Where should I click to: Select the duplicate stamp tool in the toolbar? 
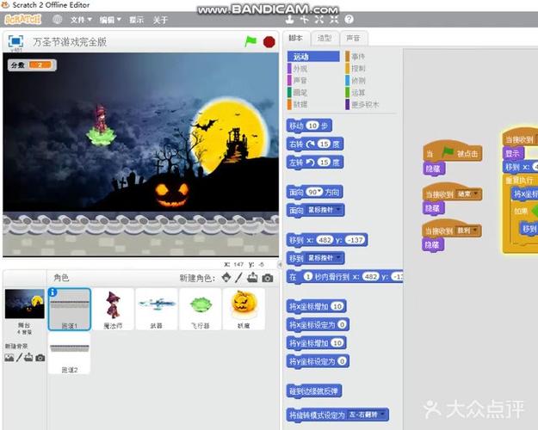point(289,19)
